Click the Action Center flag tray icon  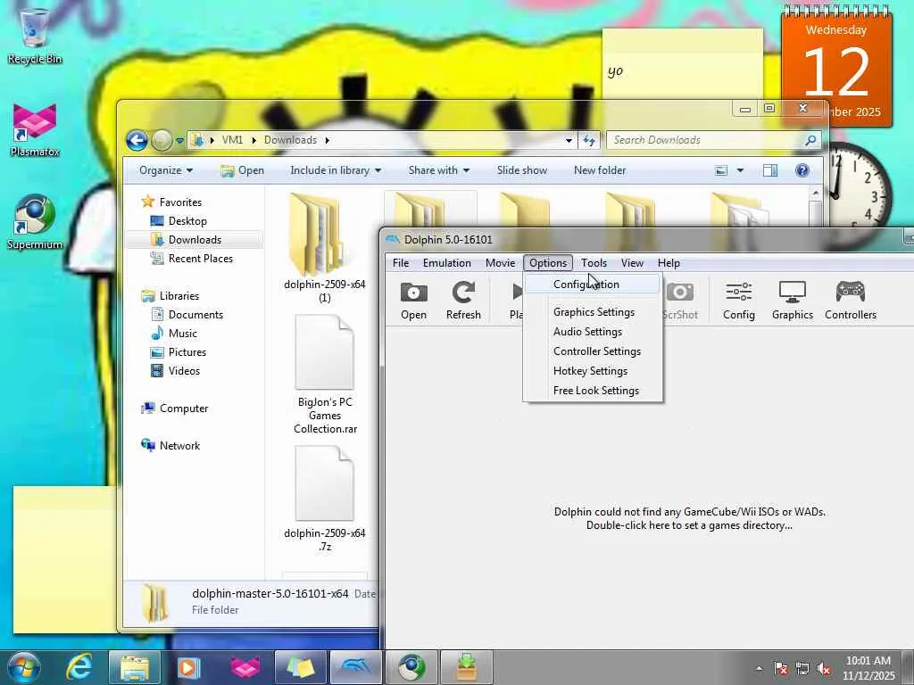[781, 669]
